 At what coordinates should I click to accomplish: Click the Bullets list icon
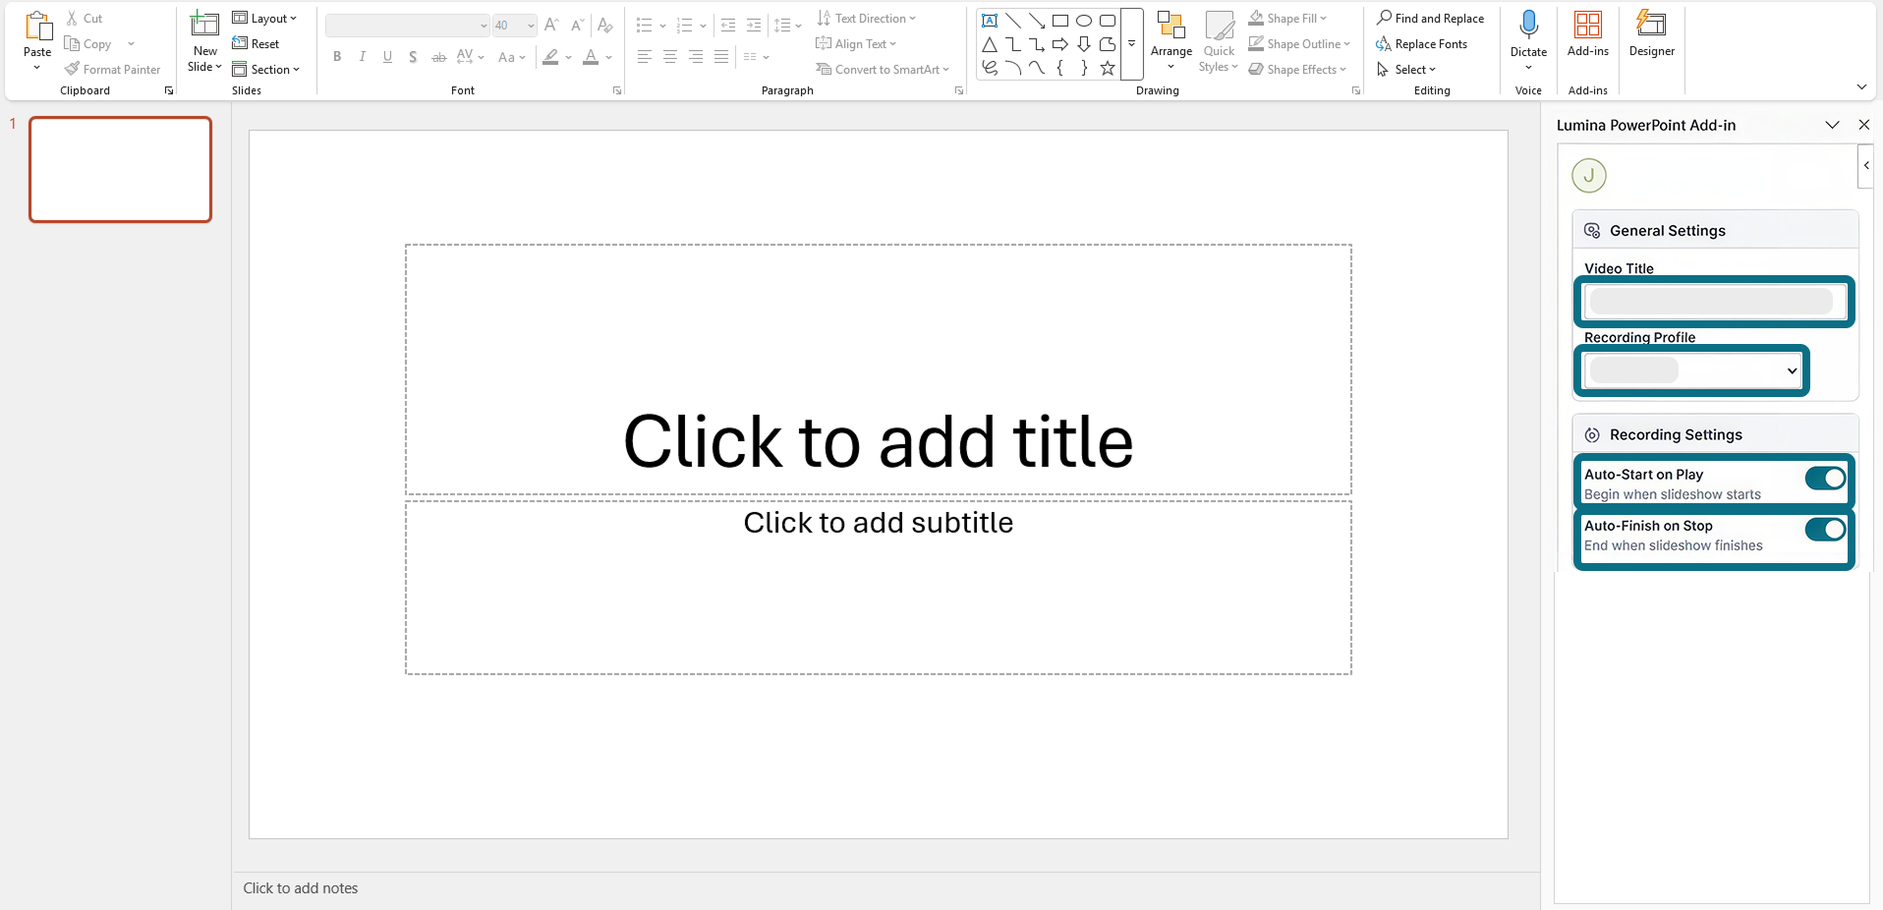[645, 25]
